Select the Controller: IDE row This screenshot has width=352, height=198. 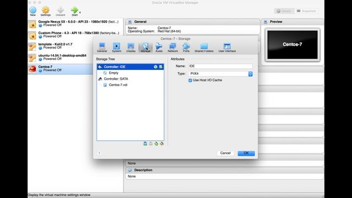[130, 67]
